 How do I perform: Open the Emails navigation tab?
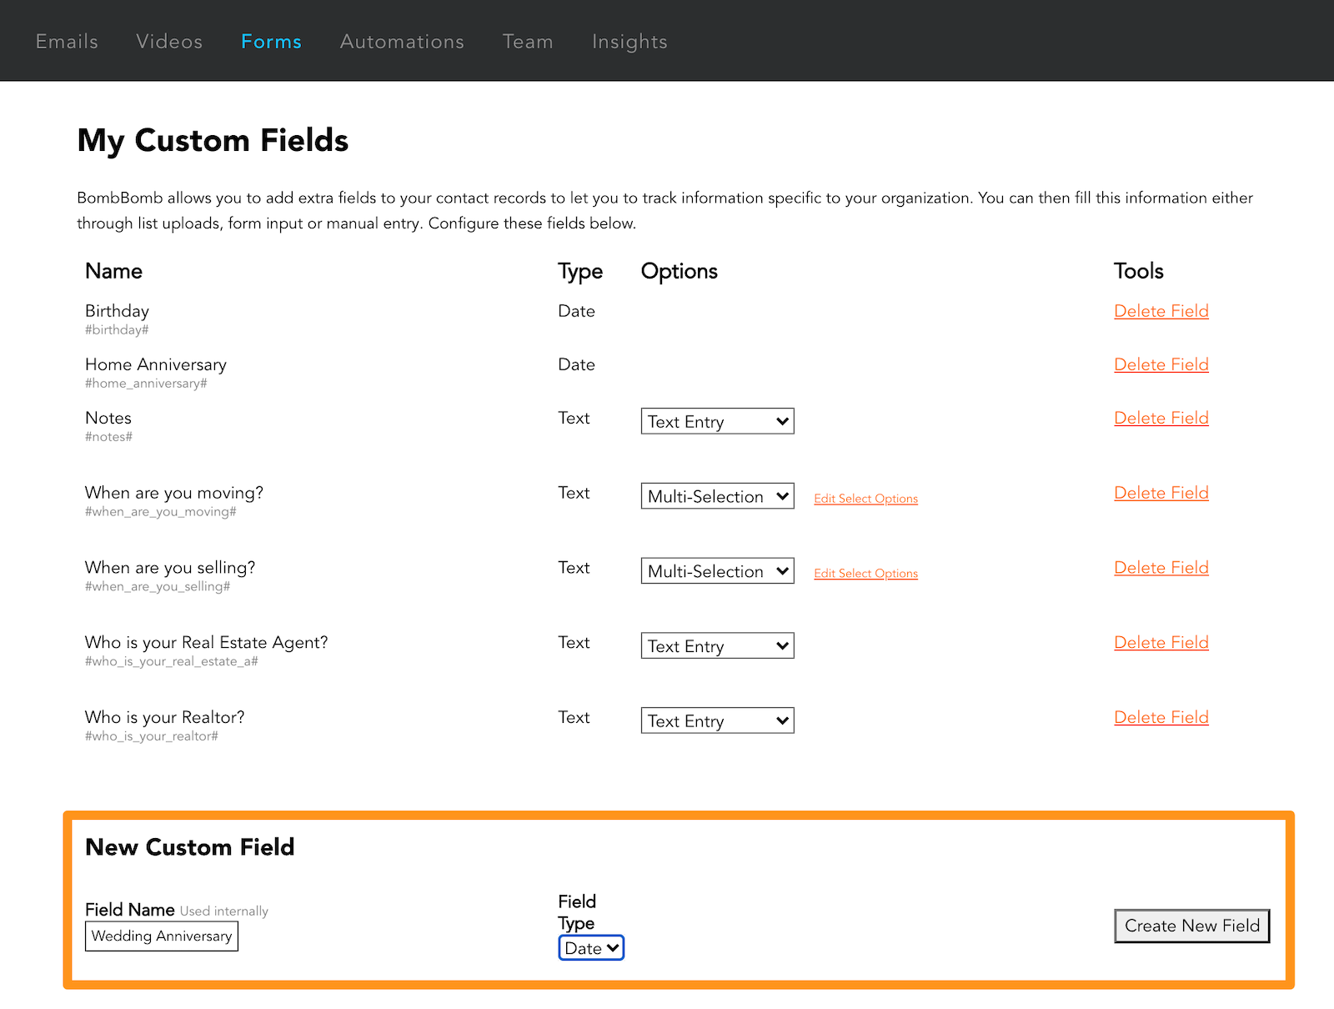[x=67, y=42]
